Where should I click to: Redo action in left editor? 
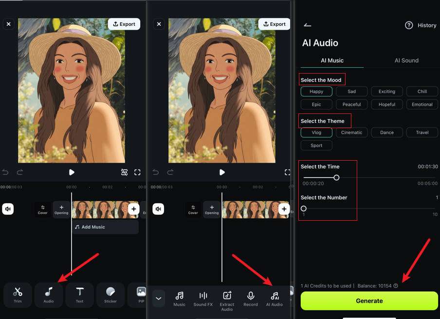pyautogui.click(x=19, y=172)
